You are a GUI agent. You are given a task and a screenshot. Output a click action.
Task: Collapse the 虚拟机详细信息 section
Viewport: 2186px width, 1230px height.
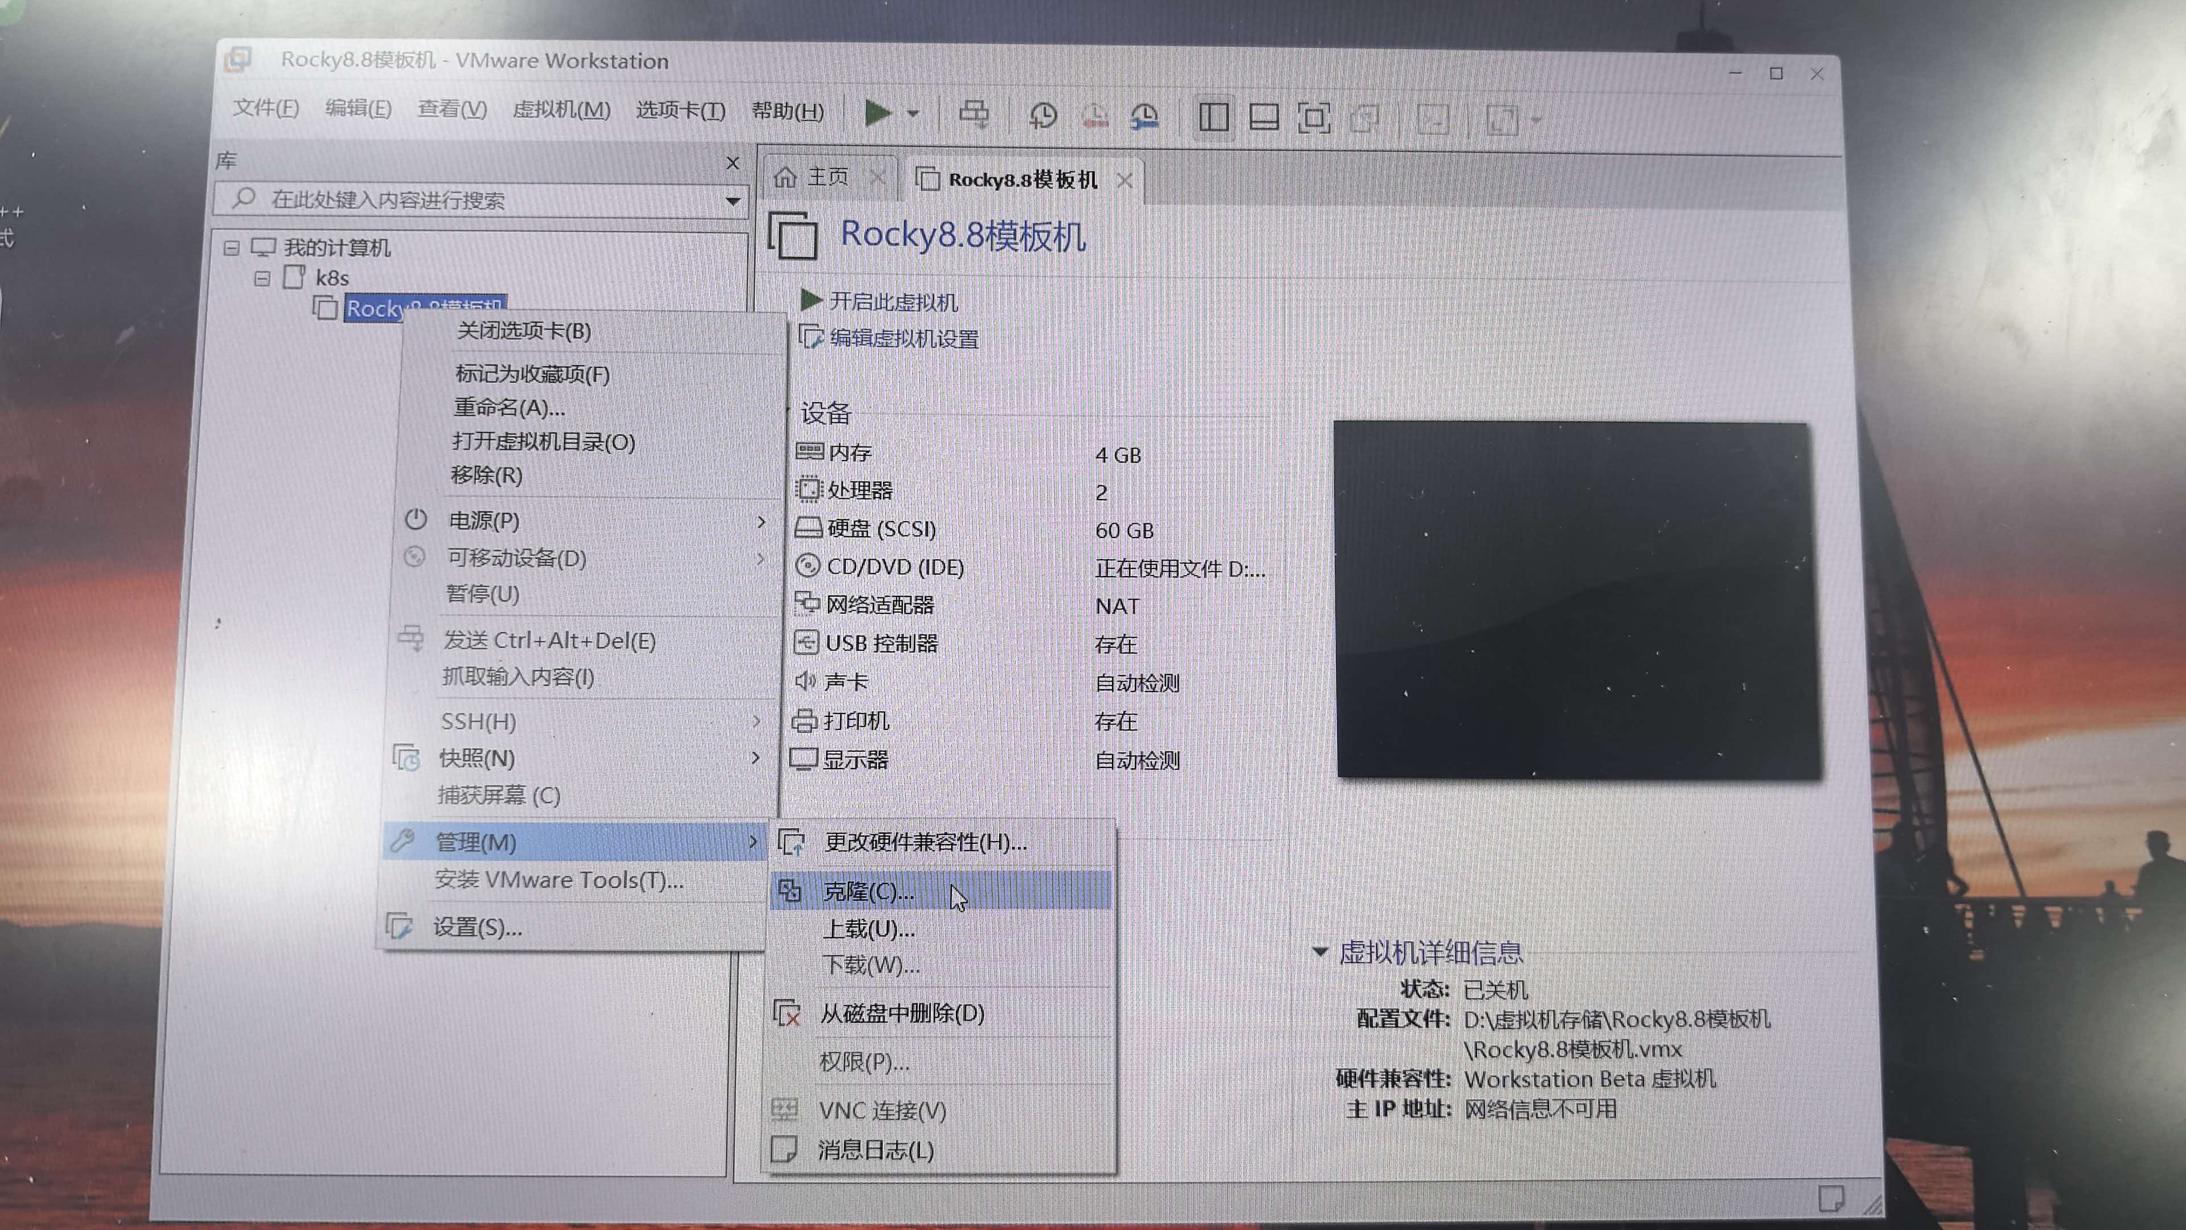pos(1320,952)
